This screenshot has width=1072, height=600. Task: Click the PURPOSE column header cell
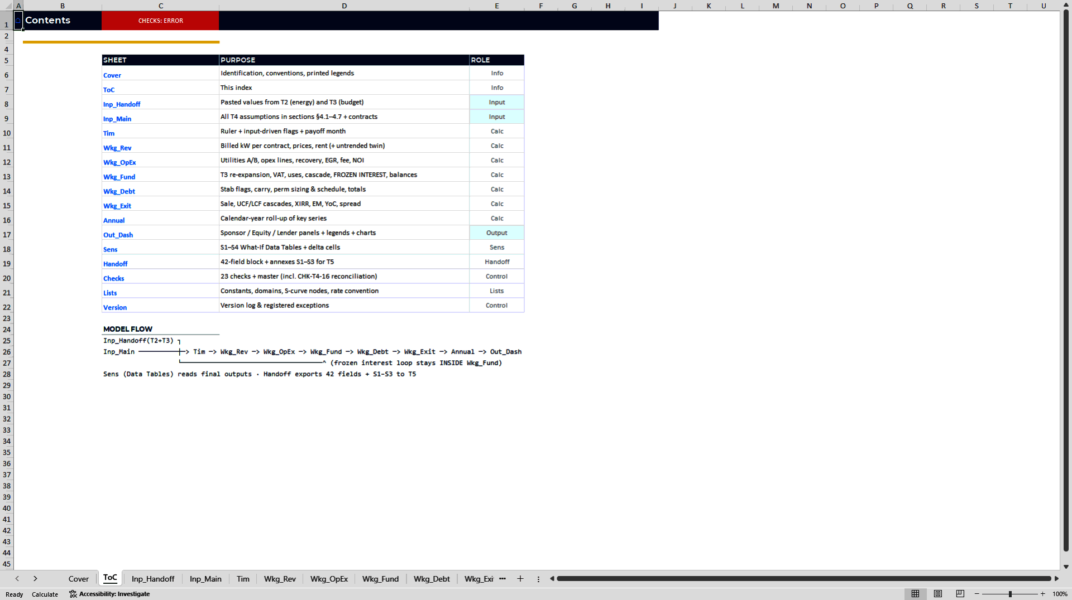344,60
